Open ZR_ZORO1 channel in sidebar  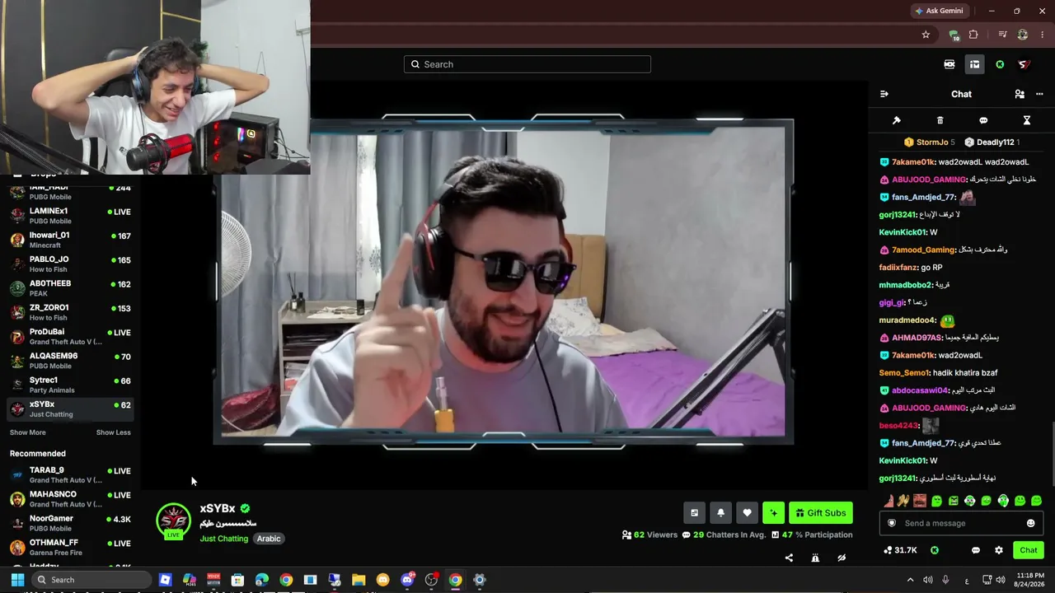(70, 312)
